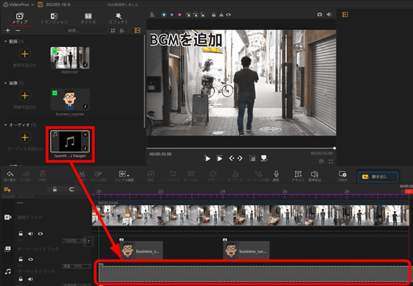The image size is (413, 286).
Task: Open info for the Spanish audio clip
Action: click(86, 149)
